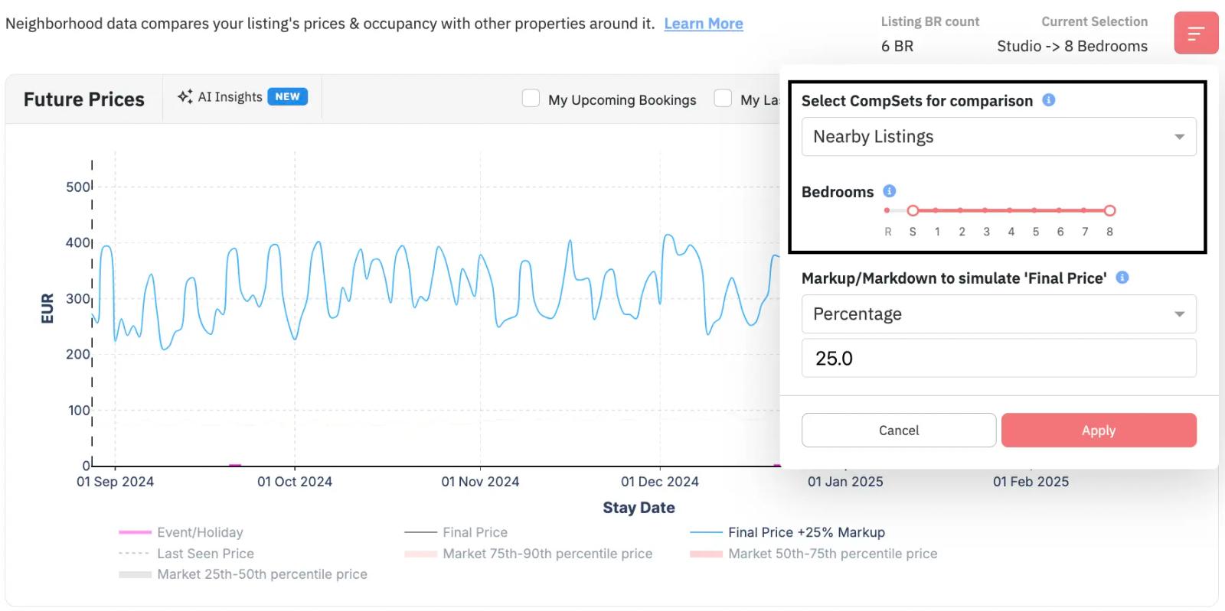This screenshot has height=611, width=1225.
Task: Click the bedrooms slider left handle at S
Action: tap(913, 210)
